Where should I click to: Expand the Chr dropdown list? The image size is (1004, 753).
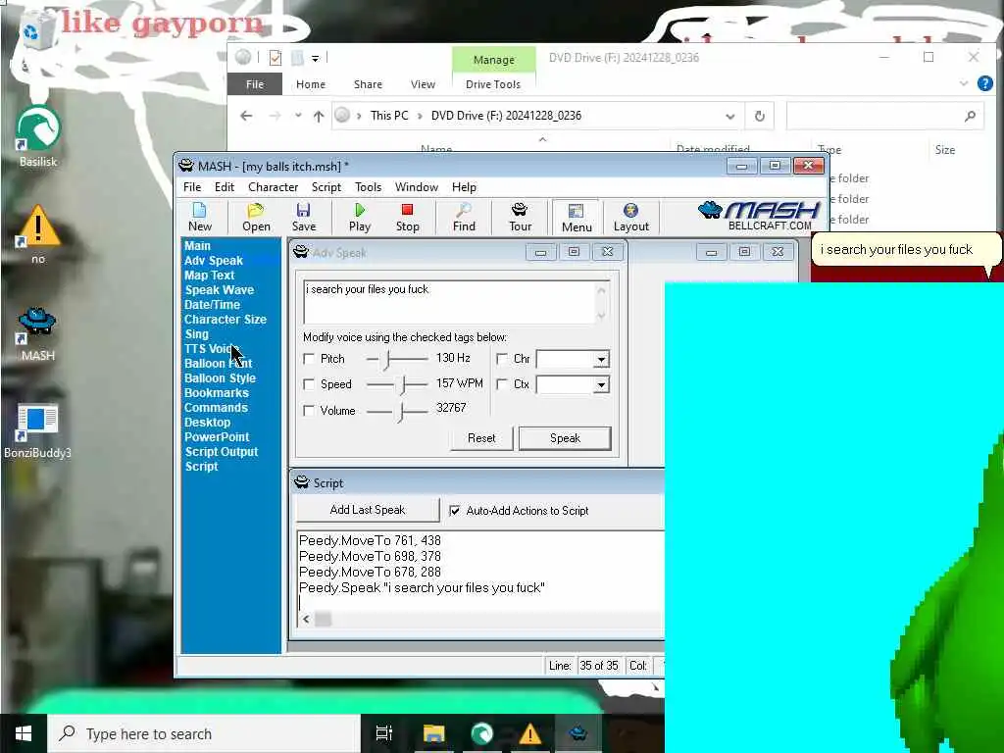point(601,359)
